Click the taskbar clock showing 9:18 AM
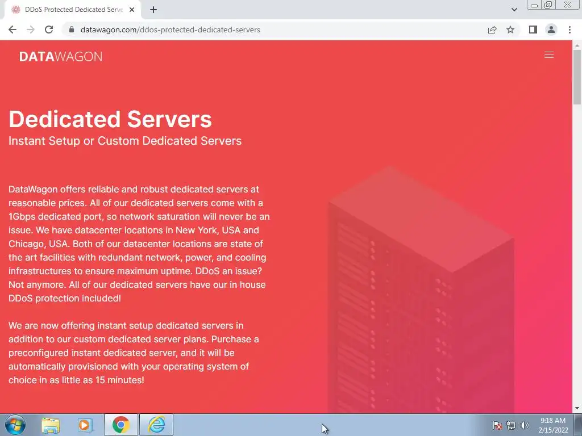The width and height of the screenshot is (582, 436). (x=553, y=425)
